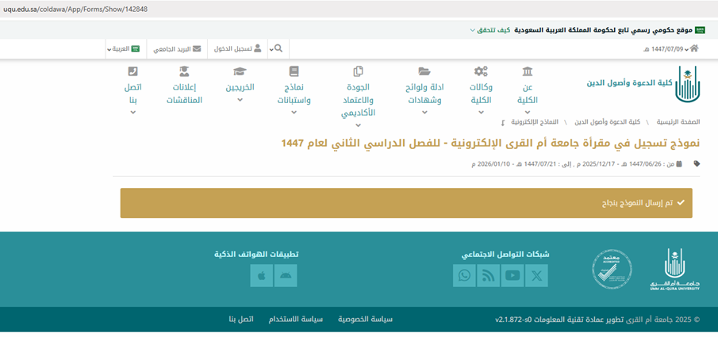Click the user icon beside تسجيل الدخول
This screenshot has height=337, width=718.
(x=258, y=48)
